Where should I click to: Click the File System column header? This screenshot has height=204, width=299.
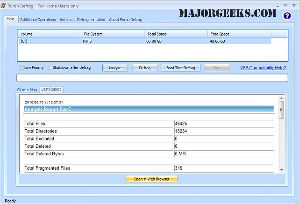point(113,34)
